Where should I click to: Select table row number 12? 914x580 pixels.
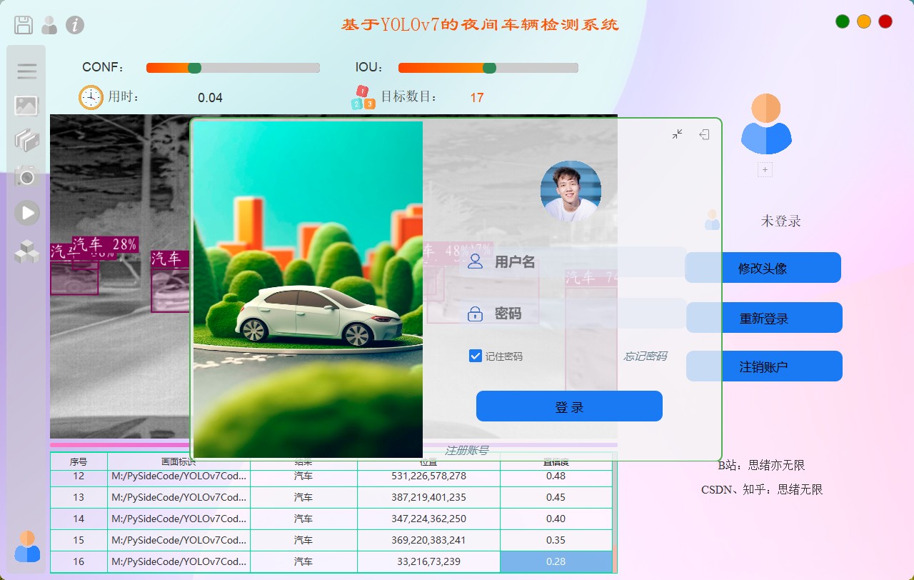331,478
